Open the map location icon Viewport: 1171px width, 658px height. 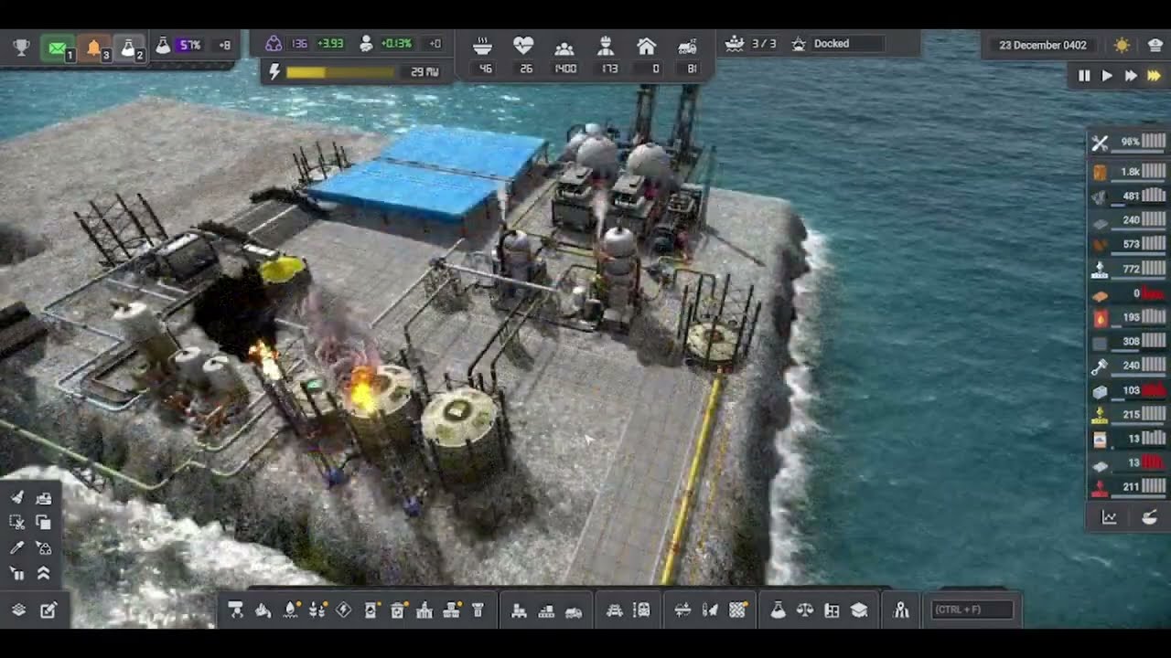[x=901, y=610]
